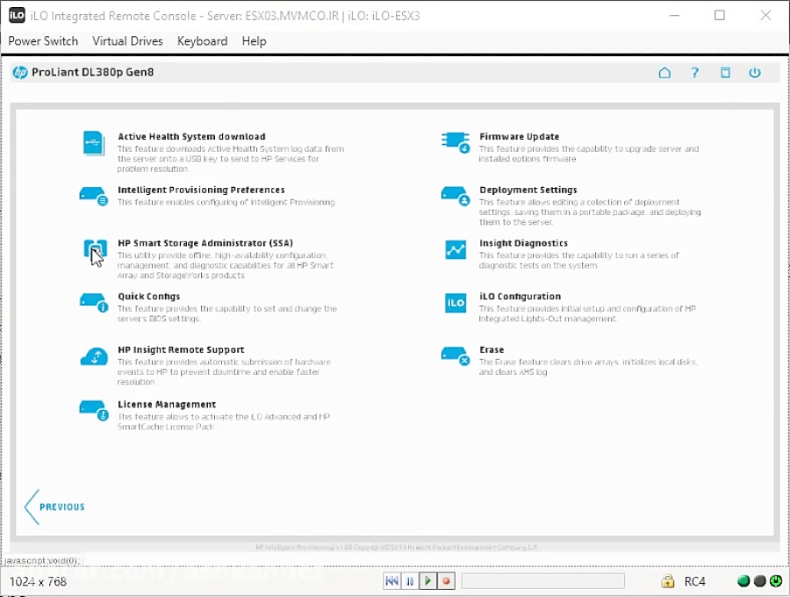Click the red record button
Viewport: 790px width, 597px height.
[x=446, y=581]
